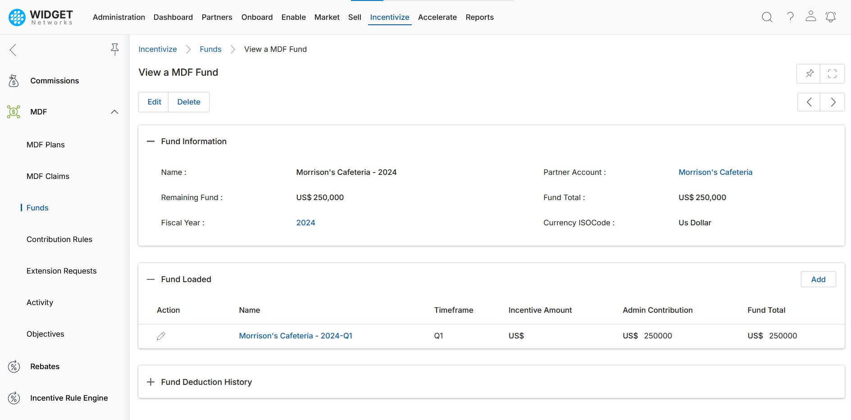Open Morrison's Cafeteria partner account link
Image resolution: width=851 pixels, height=420 pixels.
coord(715,172)
